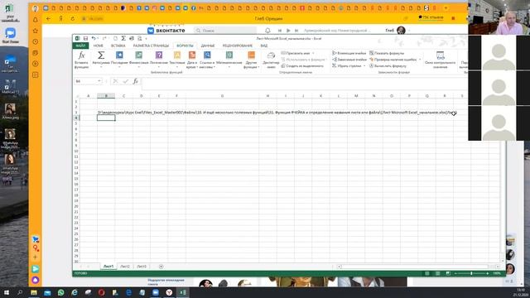Click Trace Dependents button
This screenshot has height=298, width=530.
[349, 60]
